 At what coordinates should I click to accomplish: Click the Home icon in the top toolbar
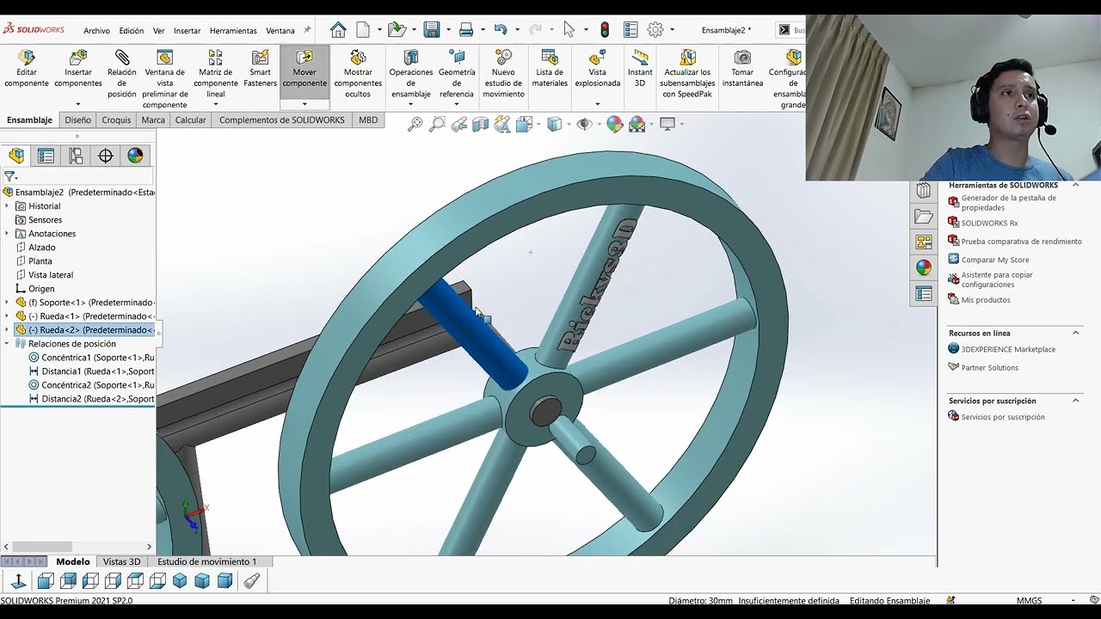tap(338, 30)
